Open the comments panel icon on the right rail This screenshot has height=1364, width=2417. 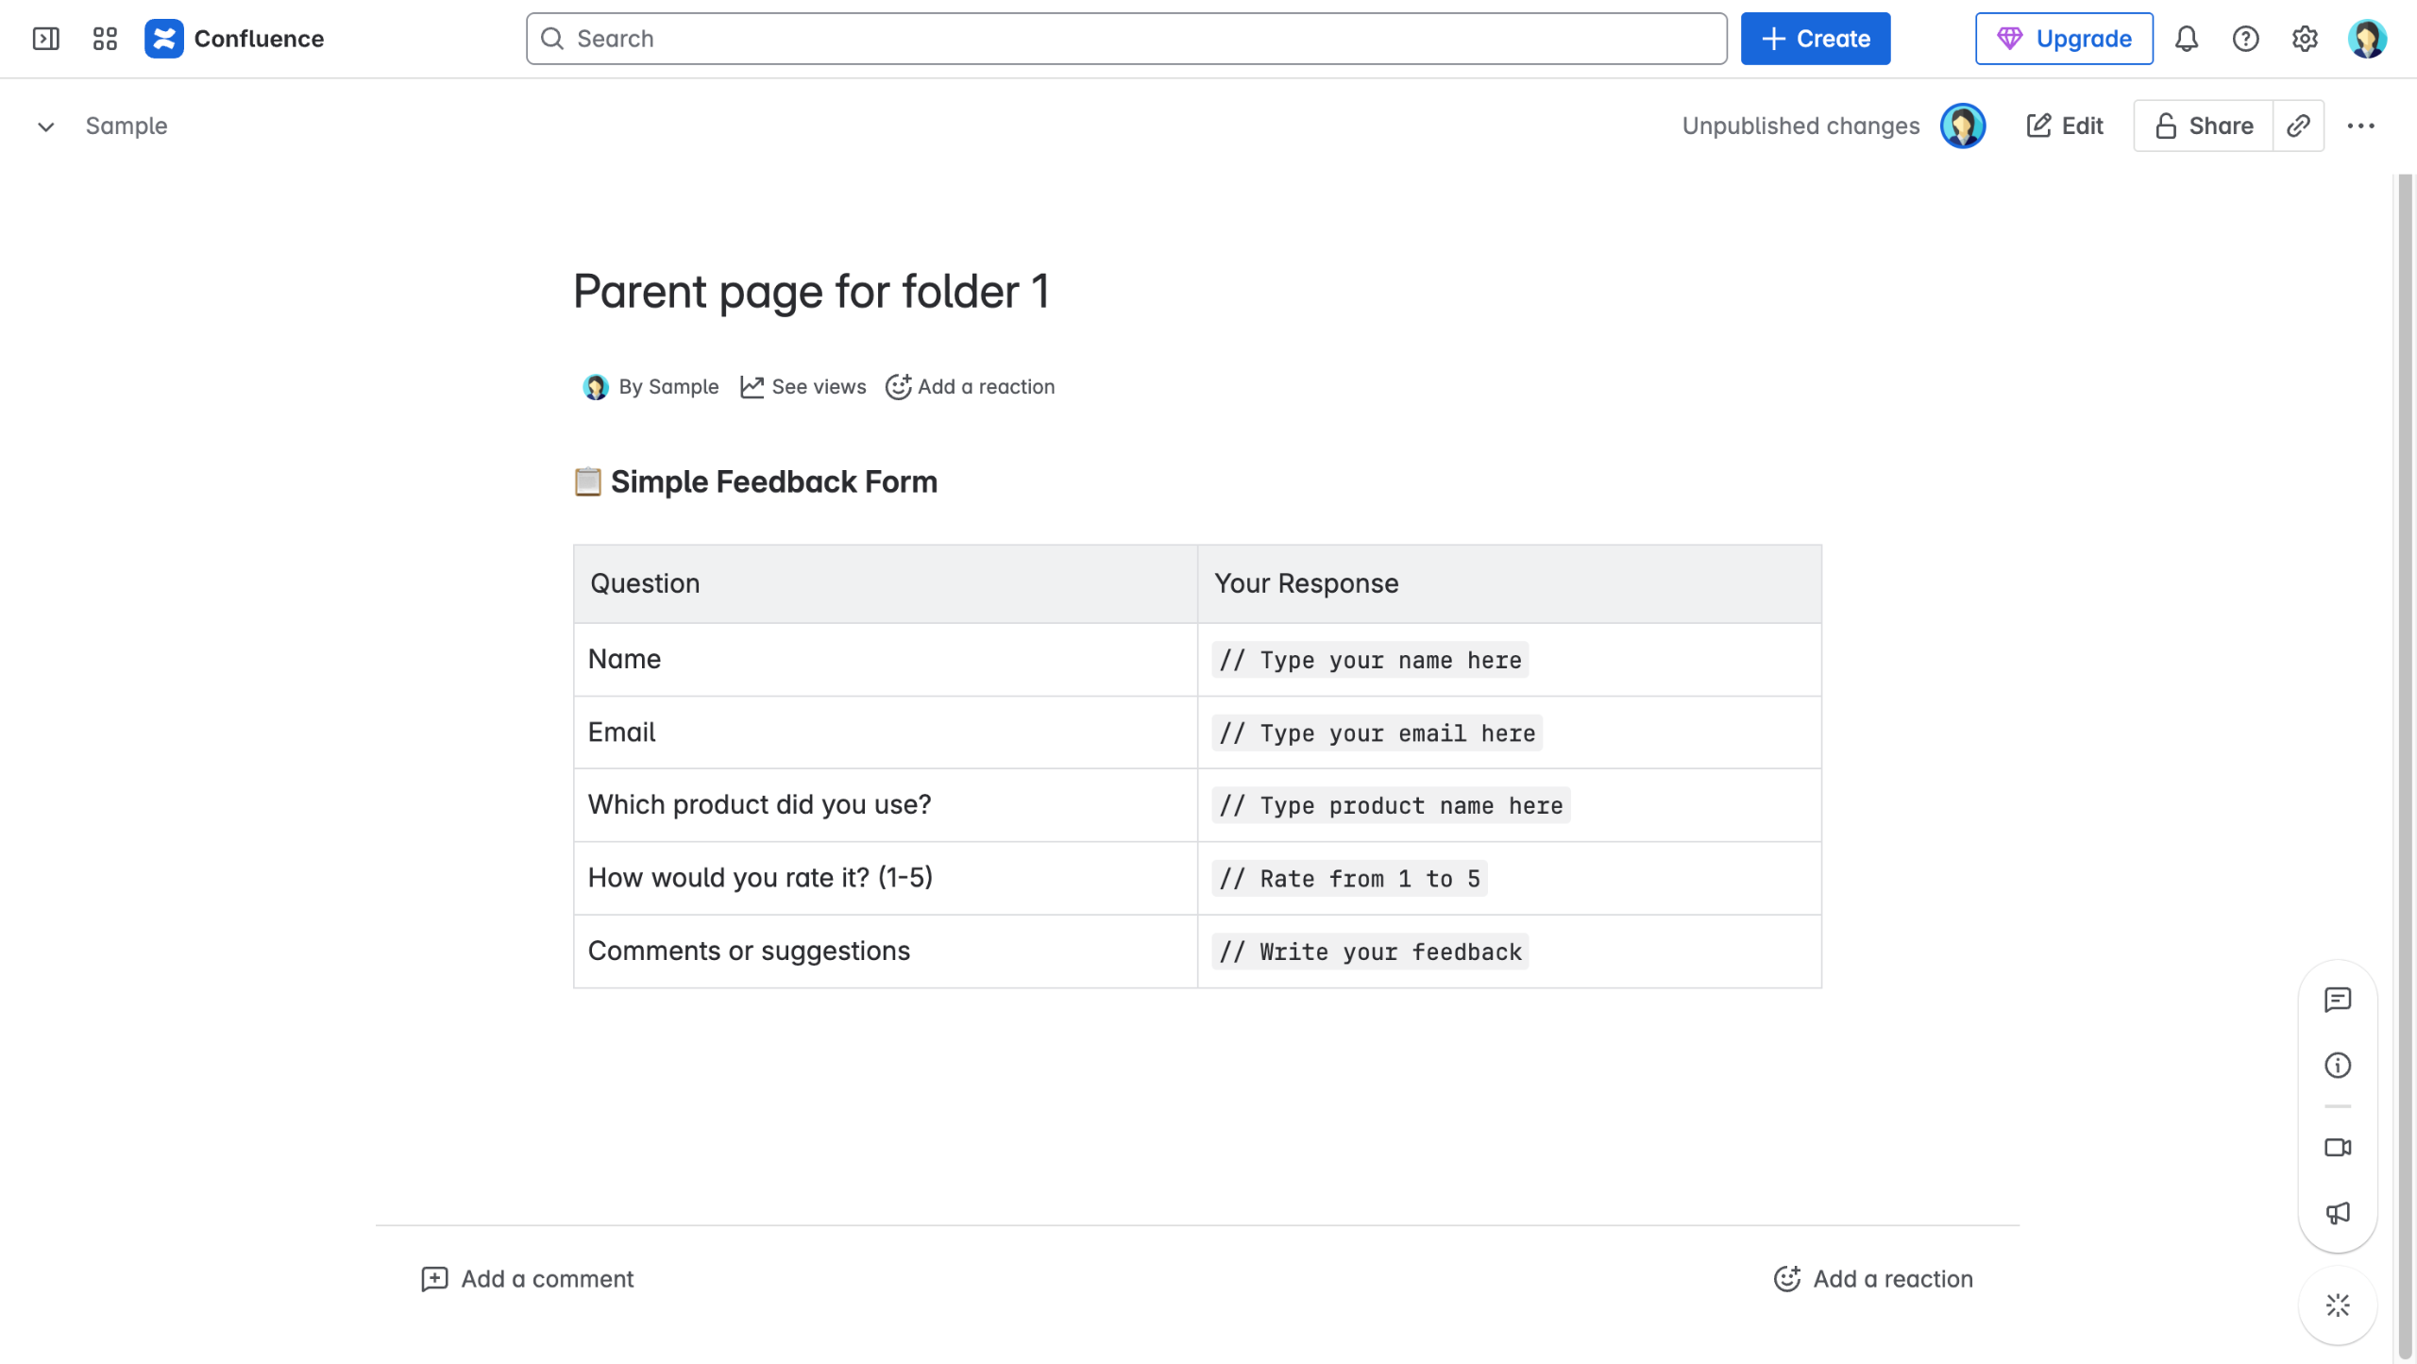click(2338, 1000)
